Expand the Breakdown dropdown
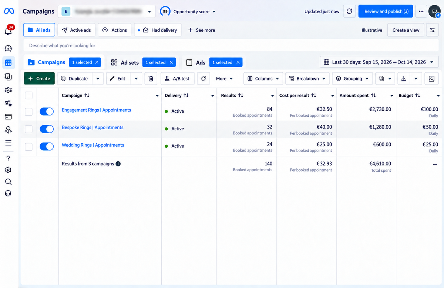The image size is (444, 288). (307, 79)
